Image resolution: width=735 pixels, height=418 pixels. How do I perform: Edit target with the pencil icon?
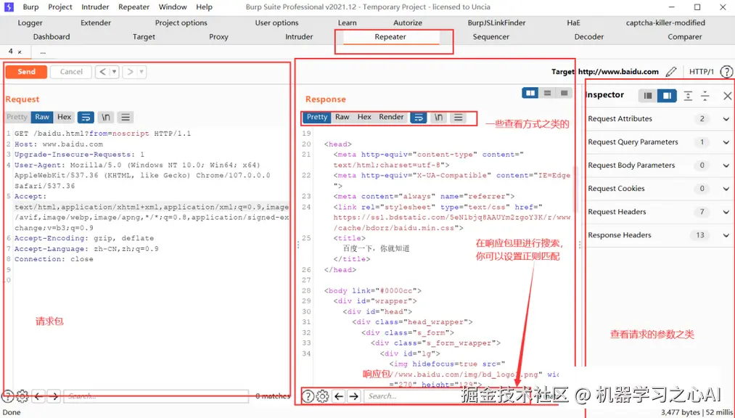(x=670, y=72)
